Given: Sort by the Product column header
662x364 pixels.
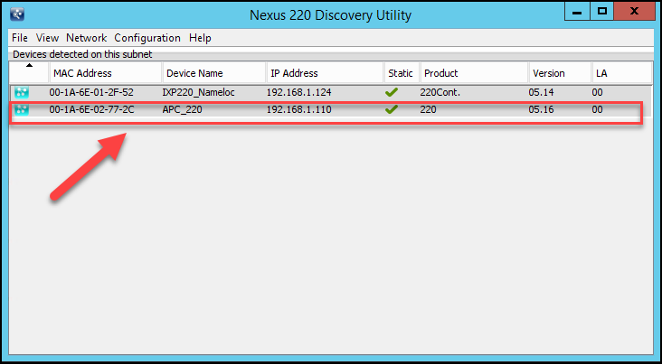Looking at the screenshot, I should click(475, 73).
